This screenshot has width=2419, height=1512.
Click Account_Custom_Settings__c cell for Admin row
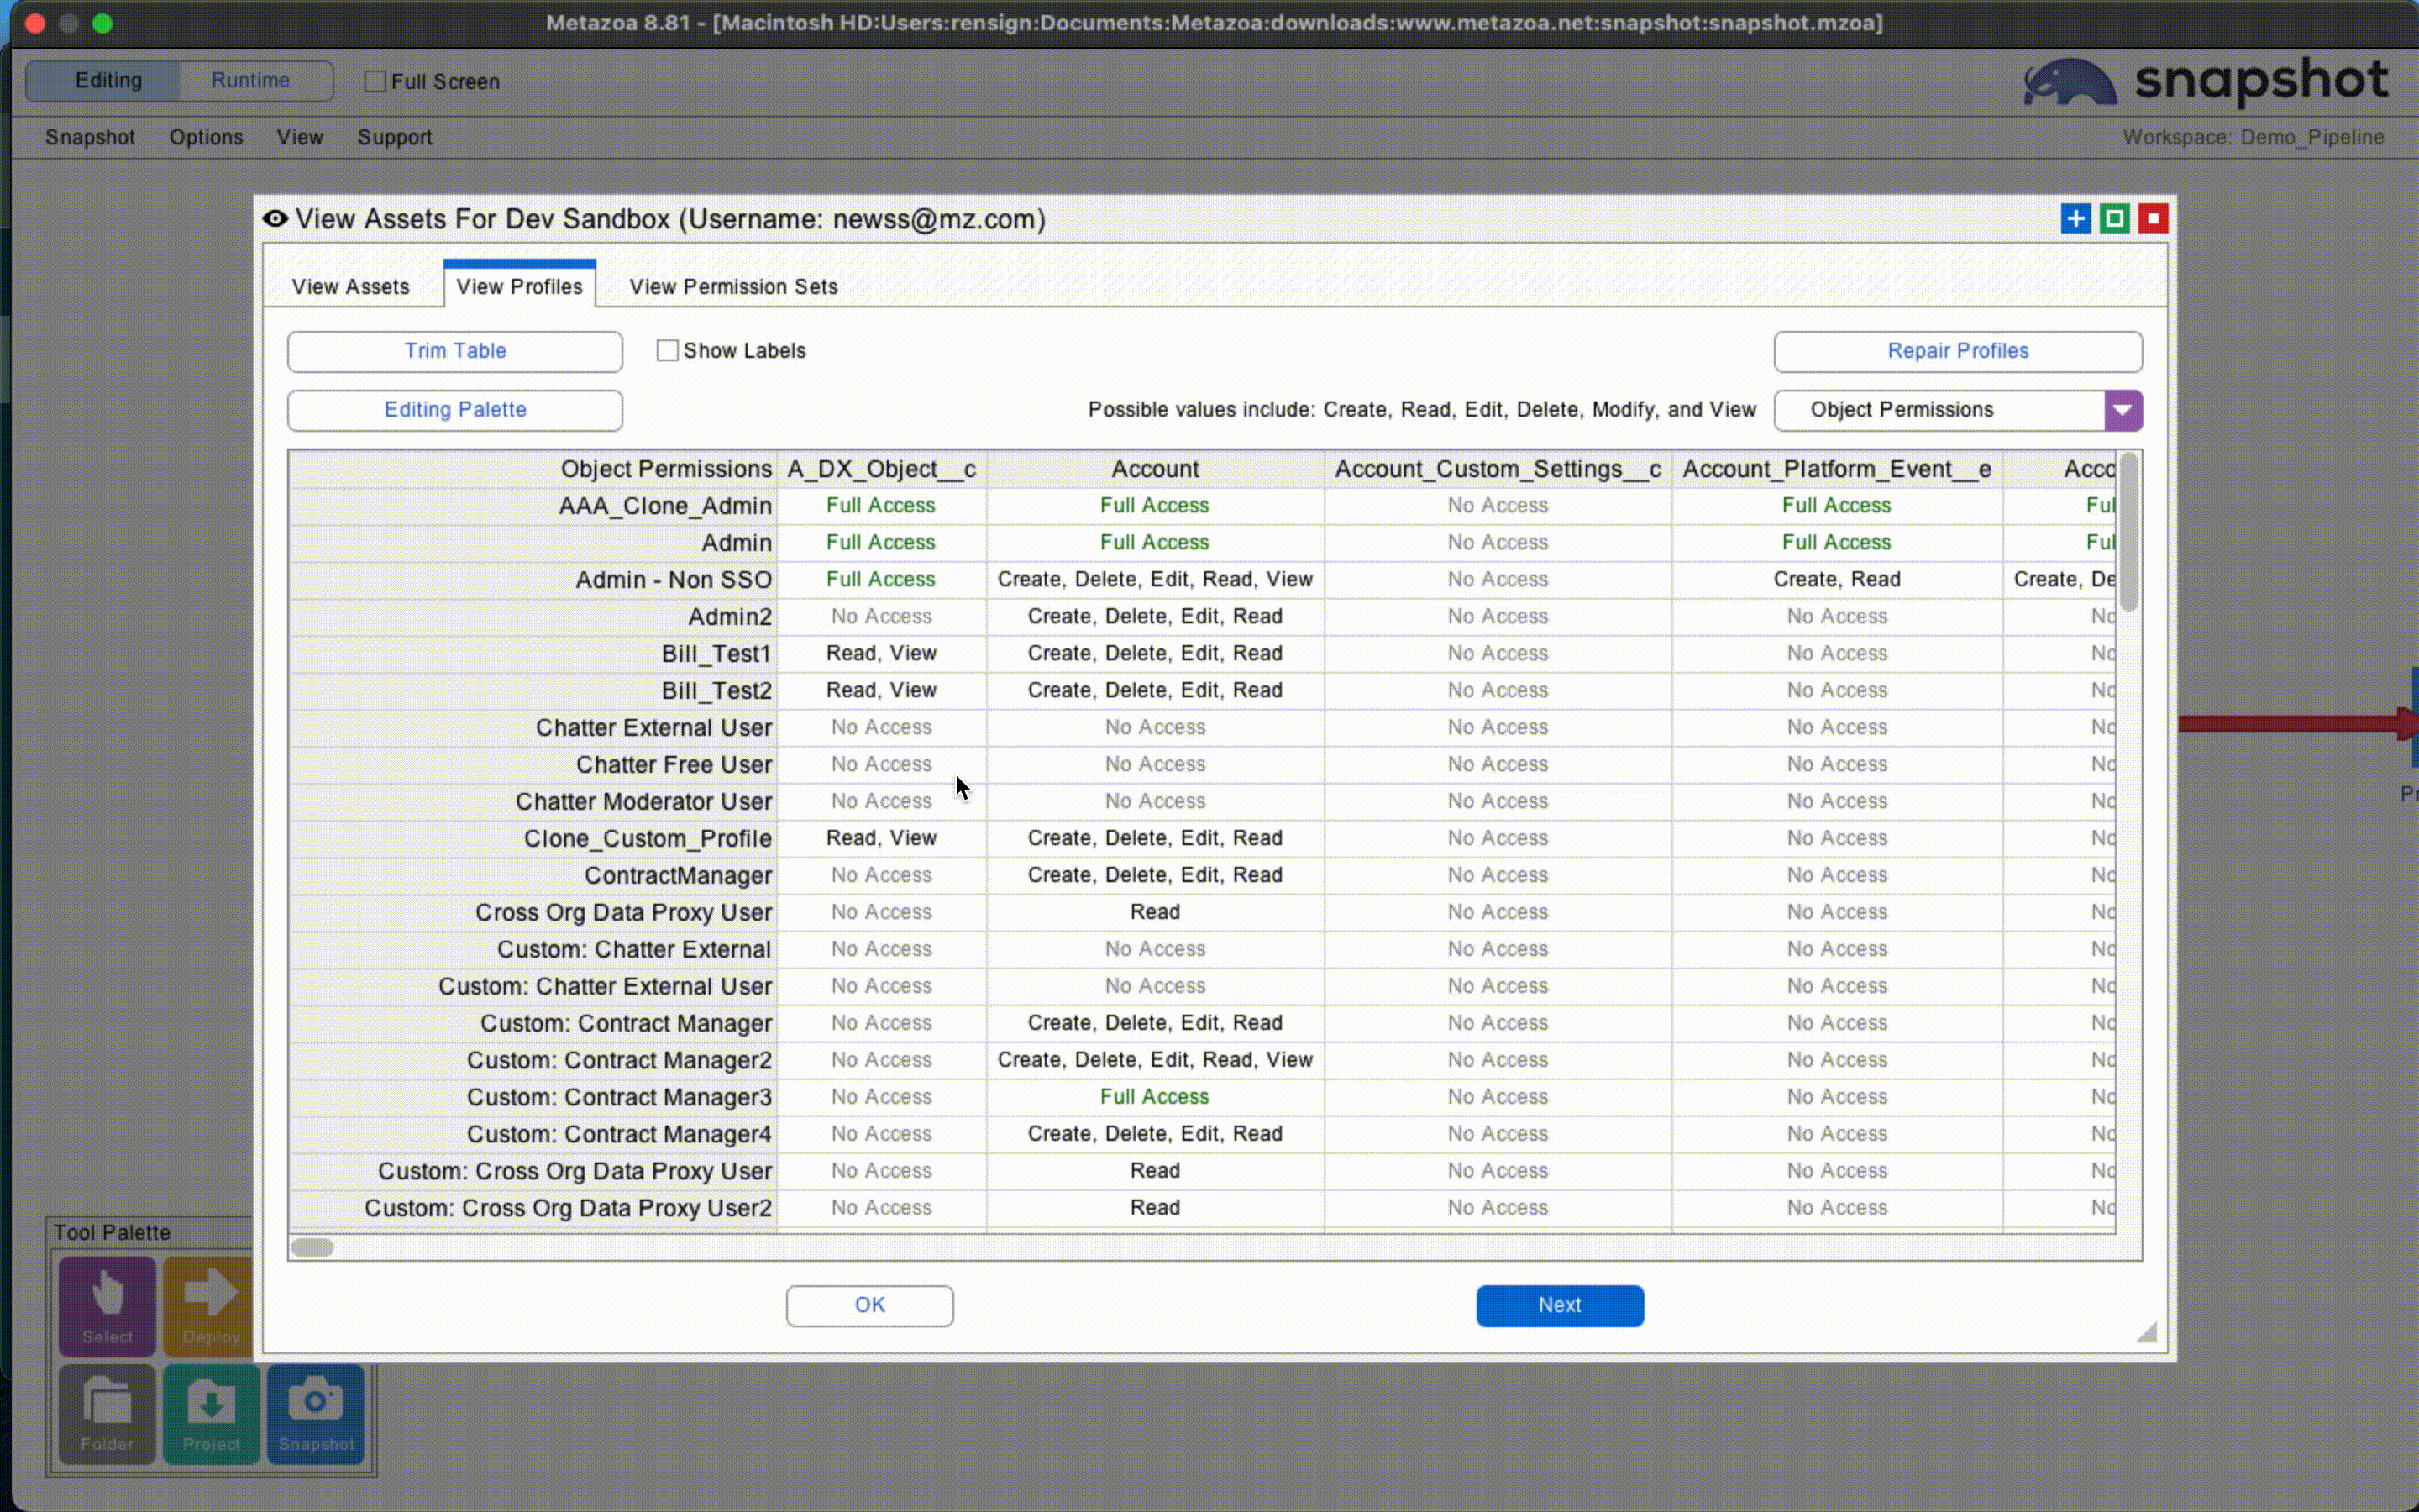click(x=1498, y=543)
